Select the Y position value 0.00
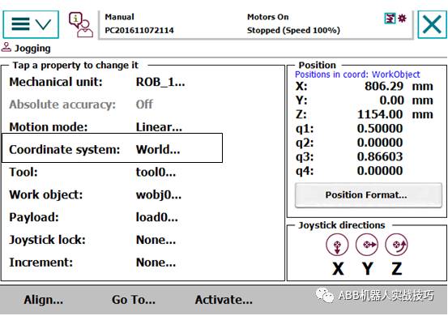The height and width of the screenshot is (316, 448). (391, 100)
